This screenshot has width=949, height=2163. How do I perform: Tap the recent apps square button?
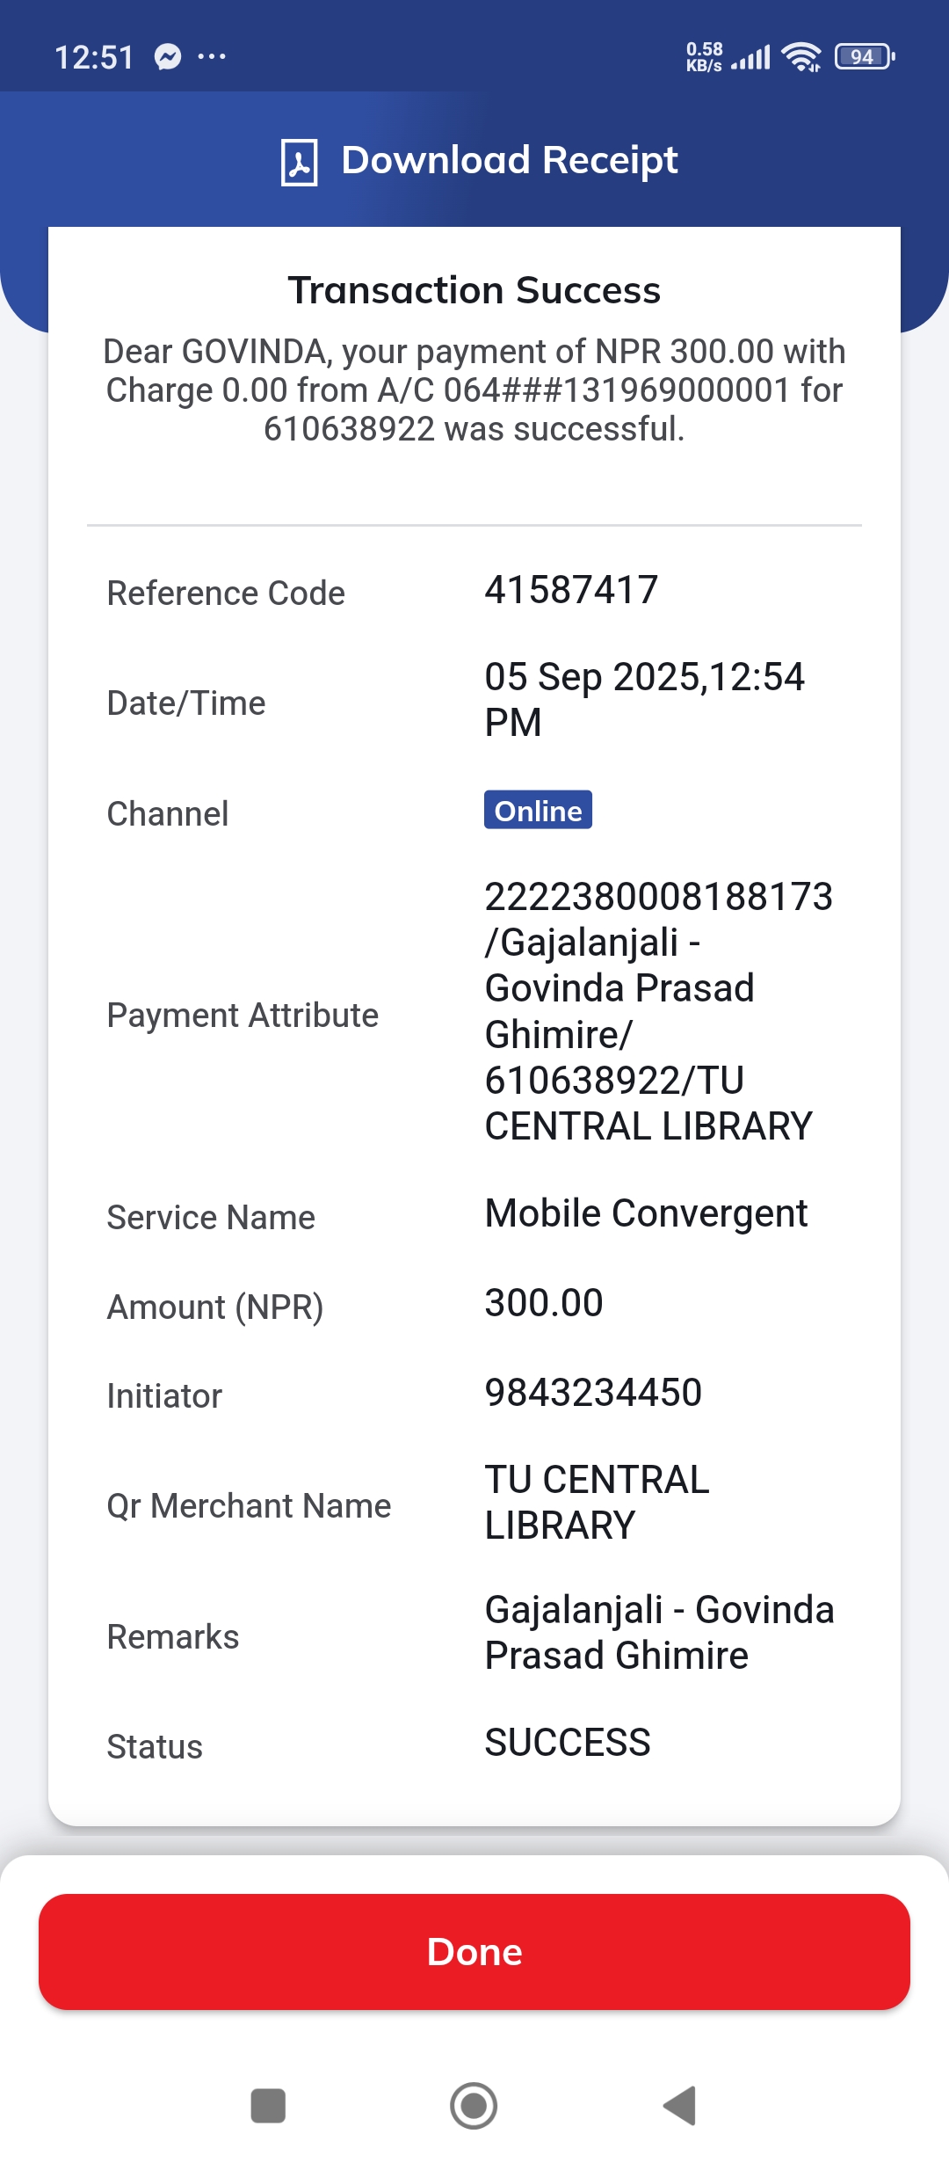(268, 2106)
